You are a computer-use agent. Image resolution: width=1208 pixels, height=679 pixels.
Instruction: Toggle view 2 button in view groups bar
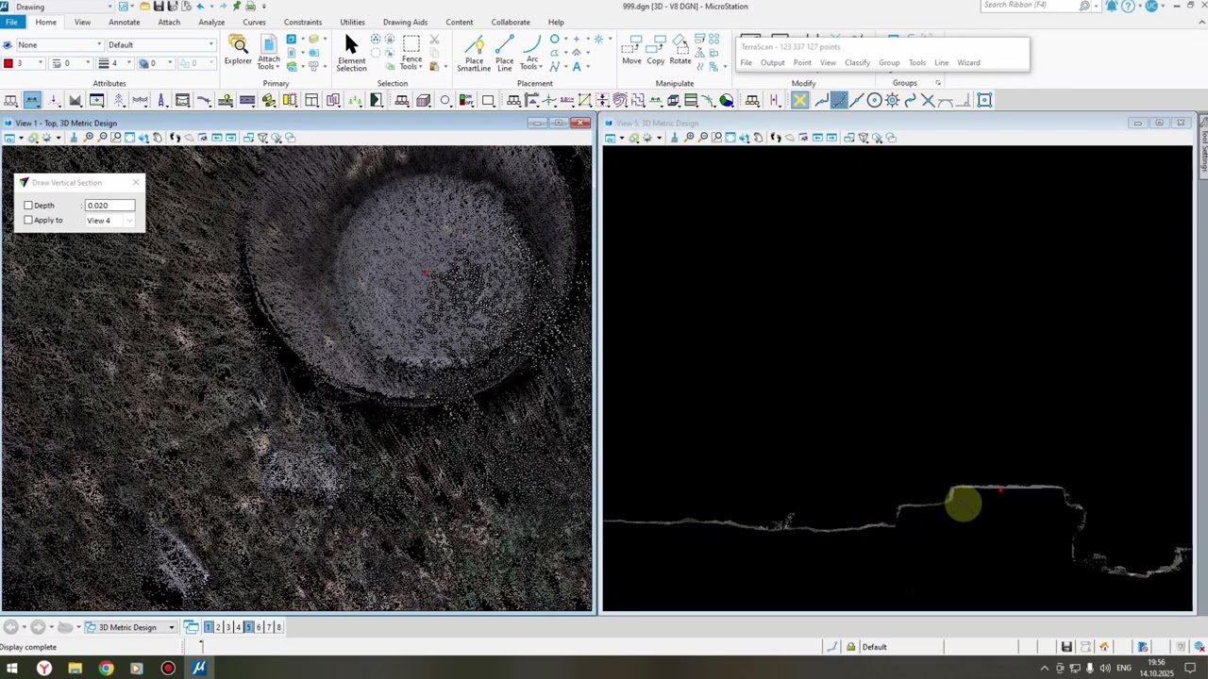point(218,627)
